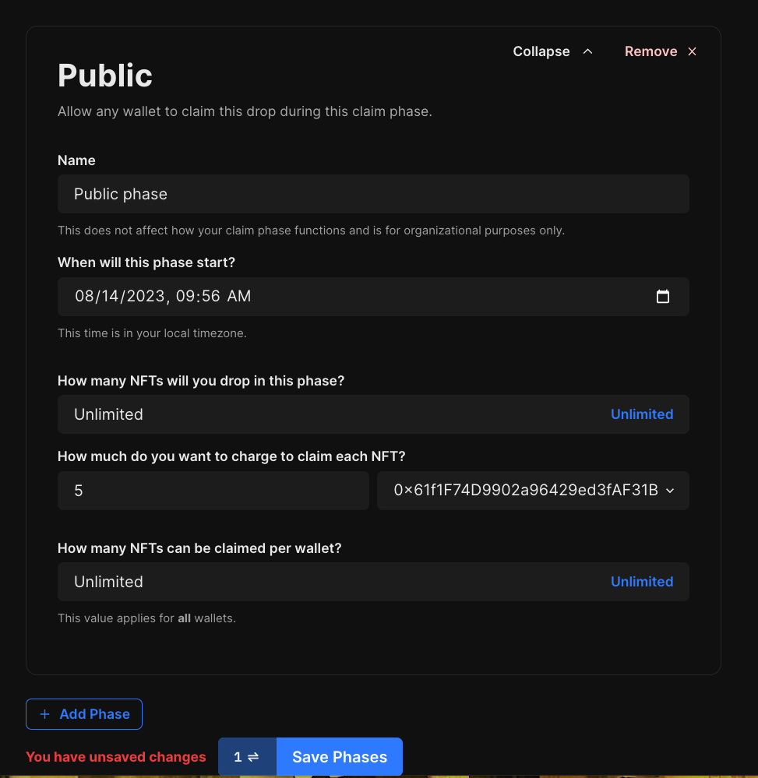Viewport: 758px width, 778px height.
Task: Click the Remove label text
Action: (650, 51)
